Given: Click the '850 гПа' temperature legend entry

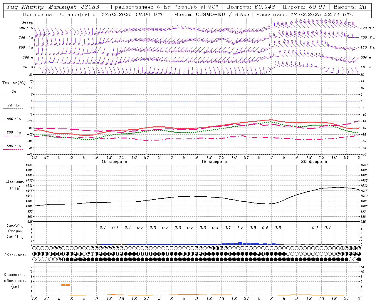Looking at the screenshot, I should click(14, 119).
